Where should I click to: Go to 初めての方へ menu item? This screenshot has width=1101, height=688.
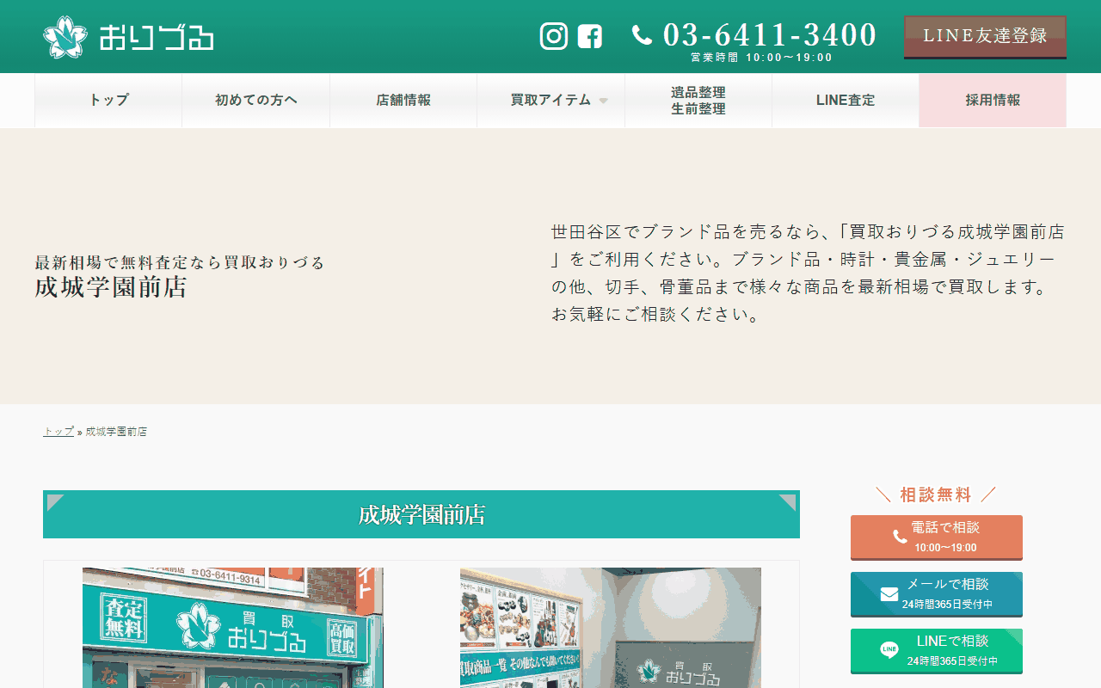[x=256, y=101]
